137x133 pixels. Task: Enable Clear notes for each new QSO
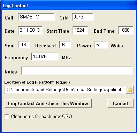coord(7,116)
